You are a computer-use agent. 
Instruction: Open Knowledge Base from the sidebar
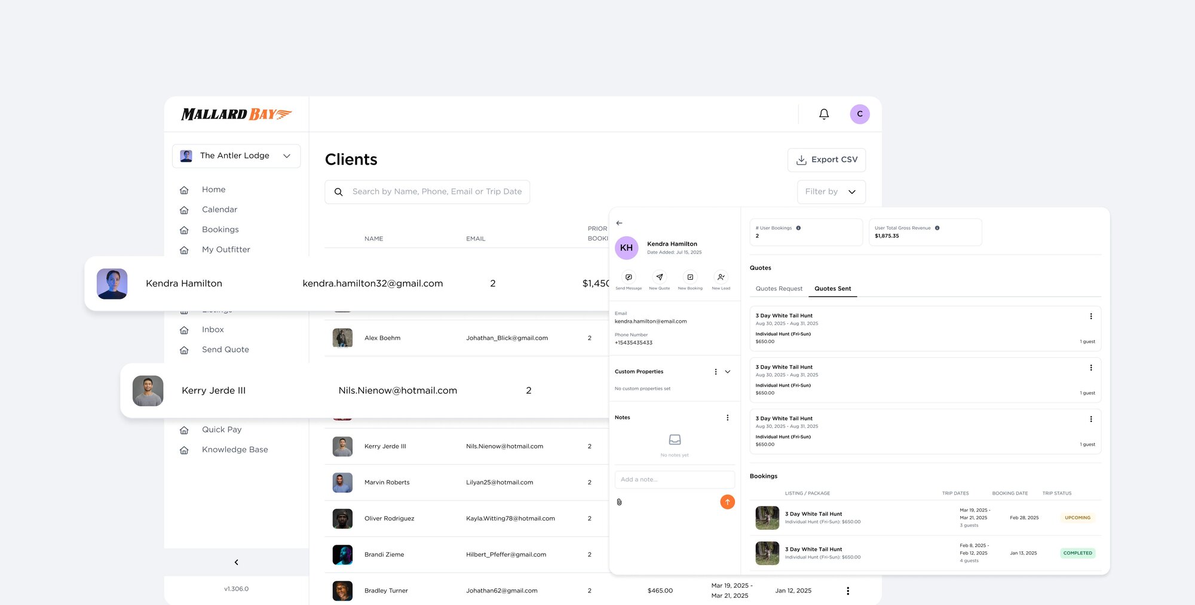pyautogui.click(x=235, y=449)
